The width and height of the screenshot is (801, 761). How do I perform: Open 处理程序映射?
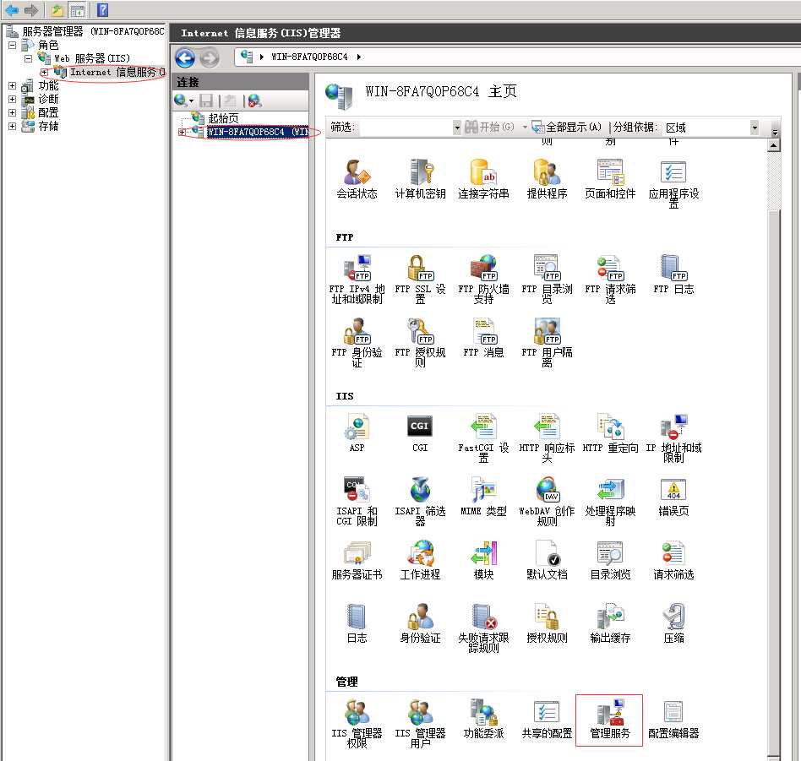point(610,501)
